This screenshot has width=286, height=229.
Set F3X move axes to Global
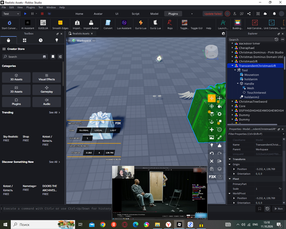(84, 131)
